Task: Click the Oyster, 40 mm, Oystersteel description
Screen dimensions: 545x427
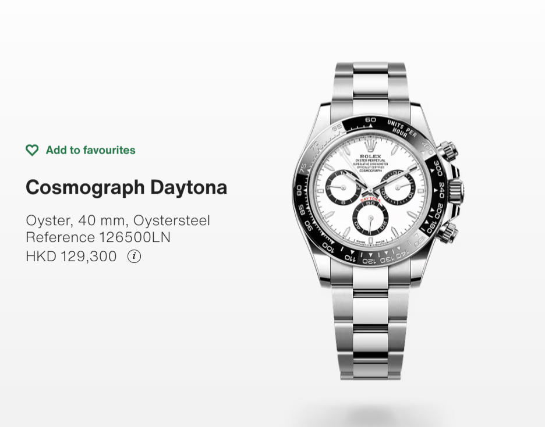Action: [x=118, y=220]
